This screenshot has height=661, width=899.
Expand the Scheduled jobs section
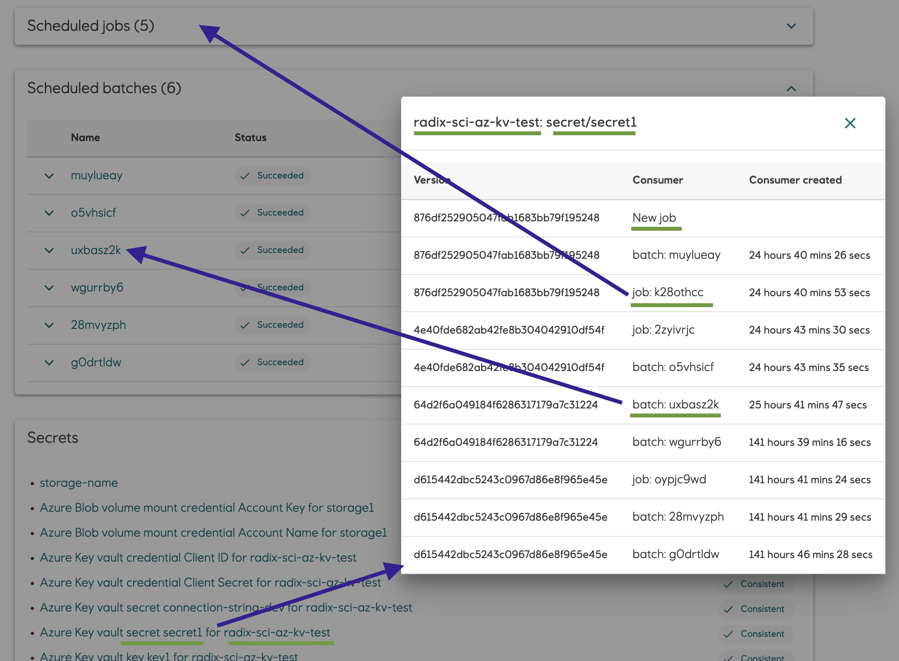(x=791, y=26)
